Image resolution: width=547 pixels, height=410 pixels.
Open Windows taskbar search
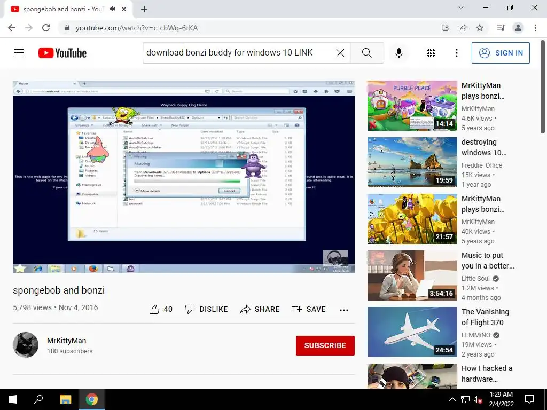pos(38,399)
